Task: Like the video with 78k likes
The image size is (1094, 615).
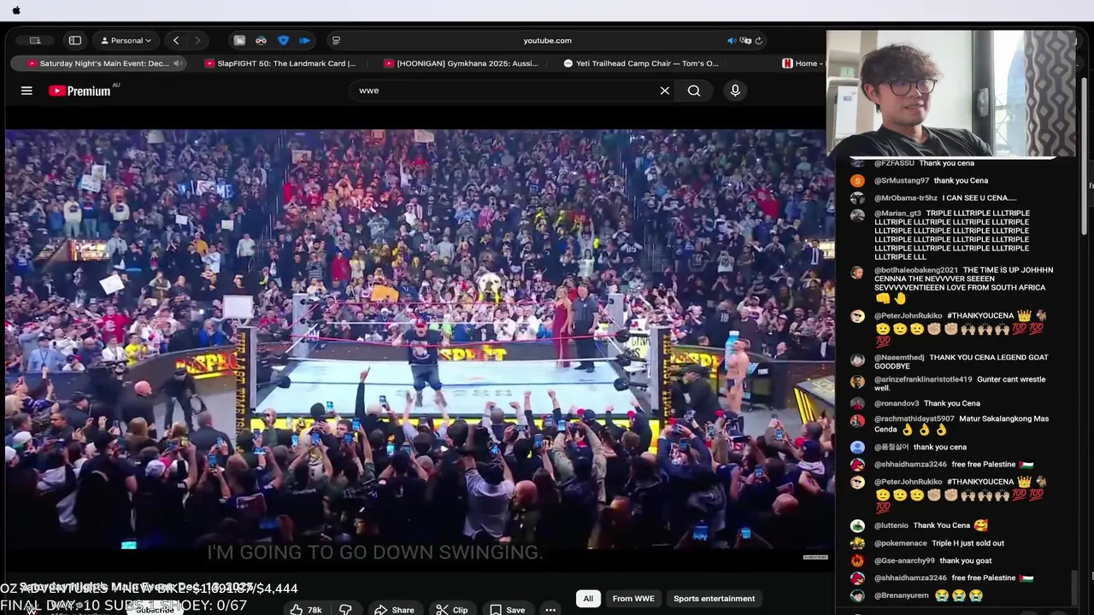Action: (x=305, y=610)
